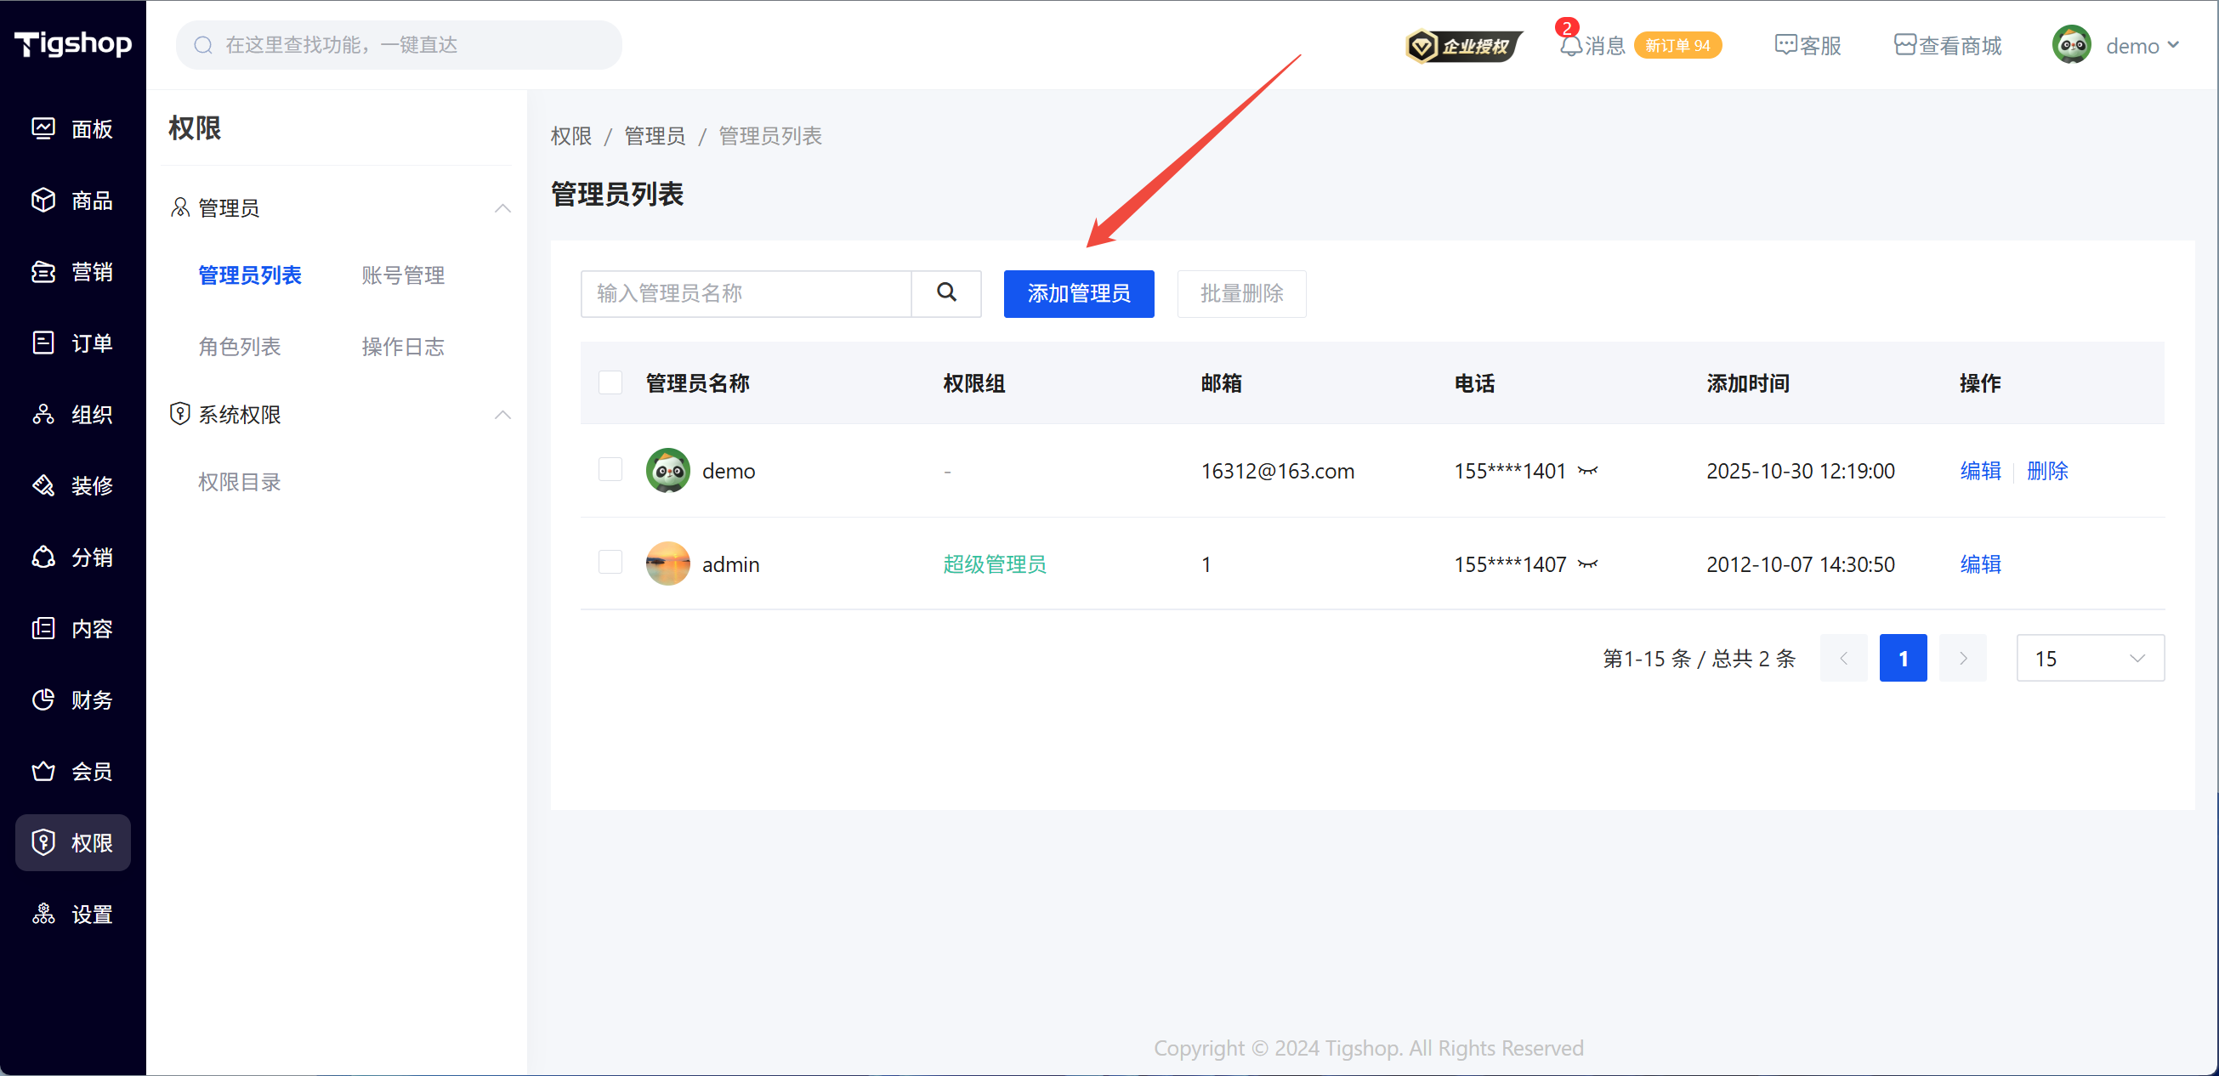Click 删除 link for demo
The image size is (2219, 1076).
coord(2046,470)
